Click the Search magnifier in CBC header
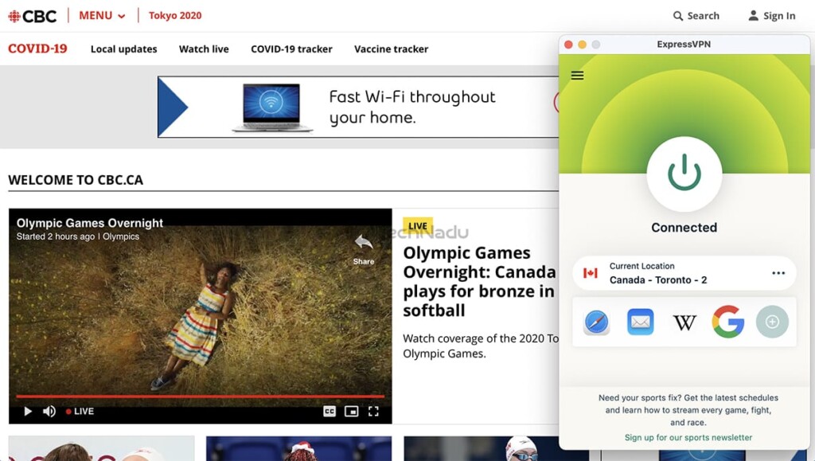Screen dimensions: 815x461 (x=678, y=16)
